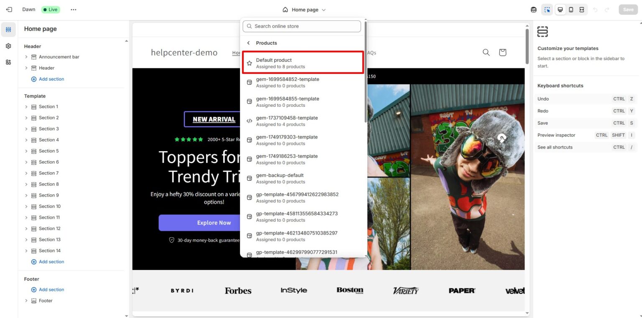This screenshot has height=318, width=642.
Task: Switch to mobile preview icon
Action: (x=571, y=10)
